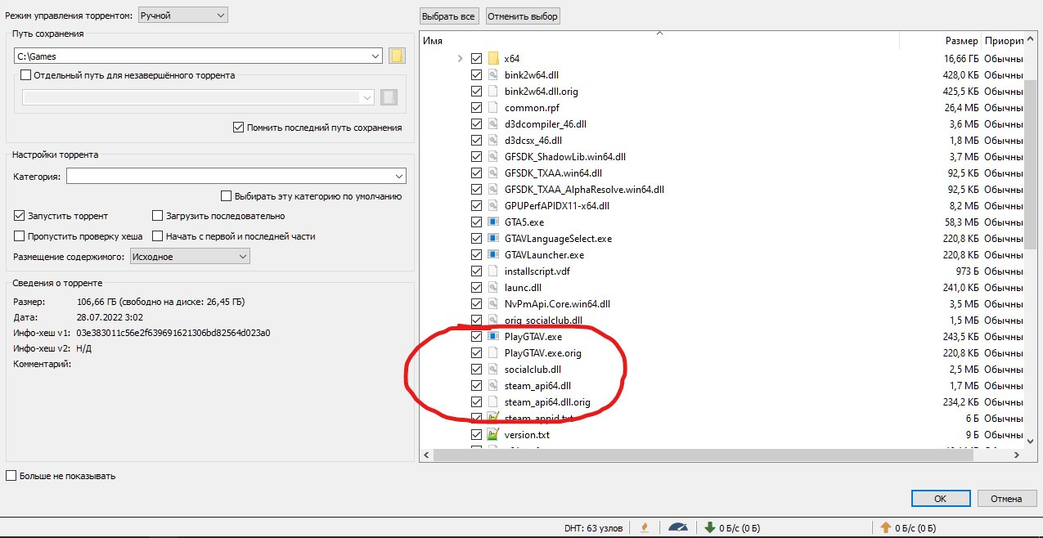This screenshot has height=538, width=1043.
Task: Click the firewall connection status flame icon
Action: pyautogui.click(x=645, y=527)
